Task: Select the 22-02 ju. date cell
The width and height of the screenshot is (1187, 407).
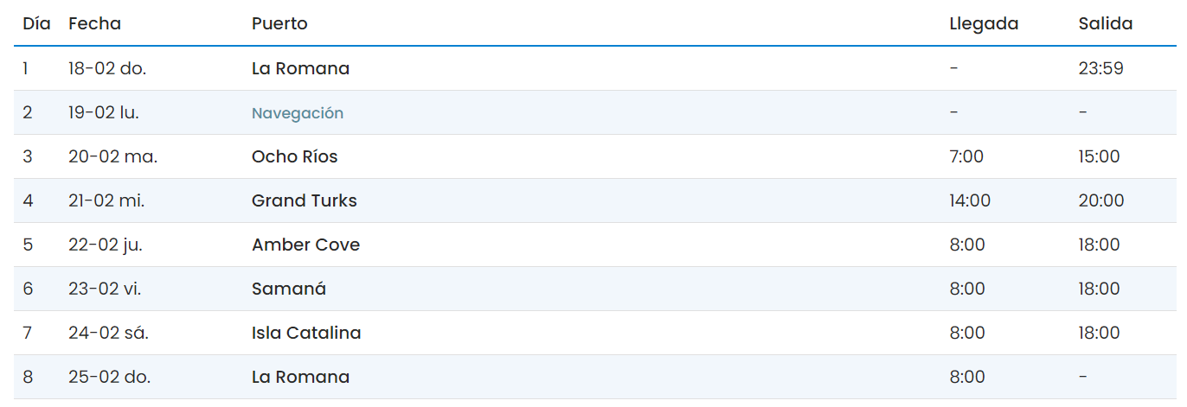Action: click(106, 245)
